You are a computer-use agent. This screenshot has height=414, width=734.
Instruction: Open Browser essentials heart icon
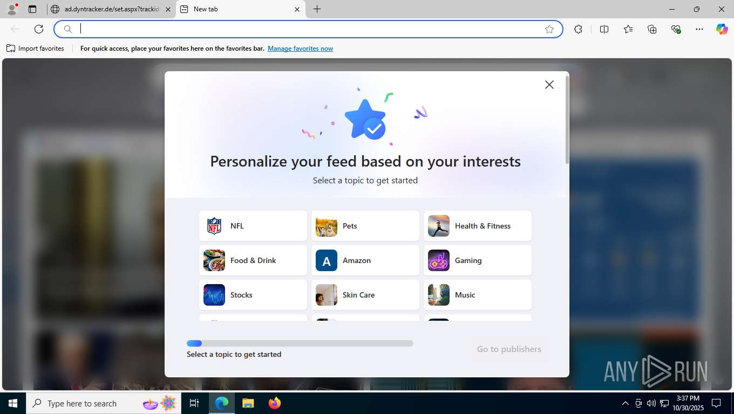[x=676, y=29]
